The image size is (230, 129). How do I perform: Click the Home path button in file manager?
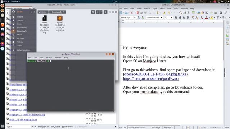click(43, 12)
